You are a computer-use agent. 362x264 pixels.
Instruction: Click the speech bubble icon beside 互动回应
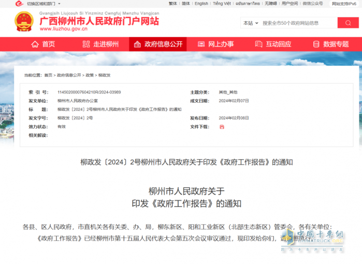[258, 44]
